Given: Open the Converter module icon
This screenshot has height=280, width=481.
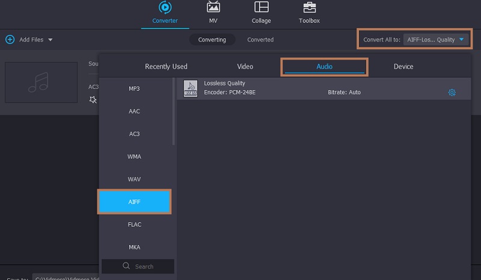Looking at the screenshot, I should (165, 8).
